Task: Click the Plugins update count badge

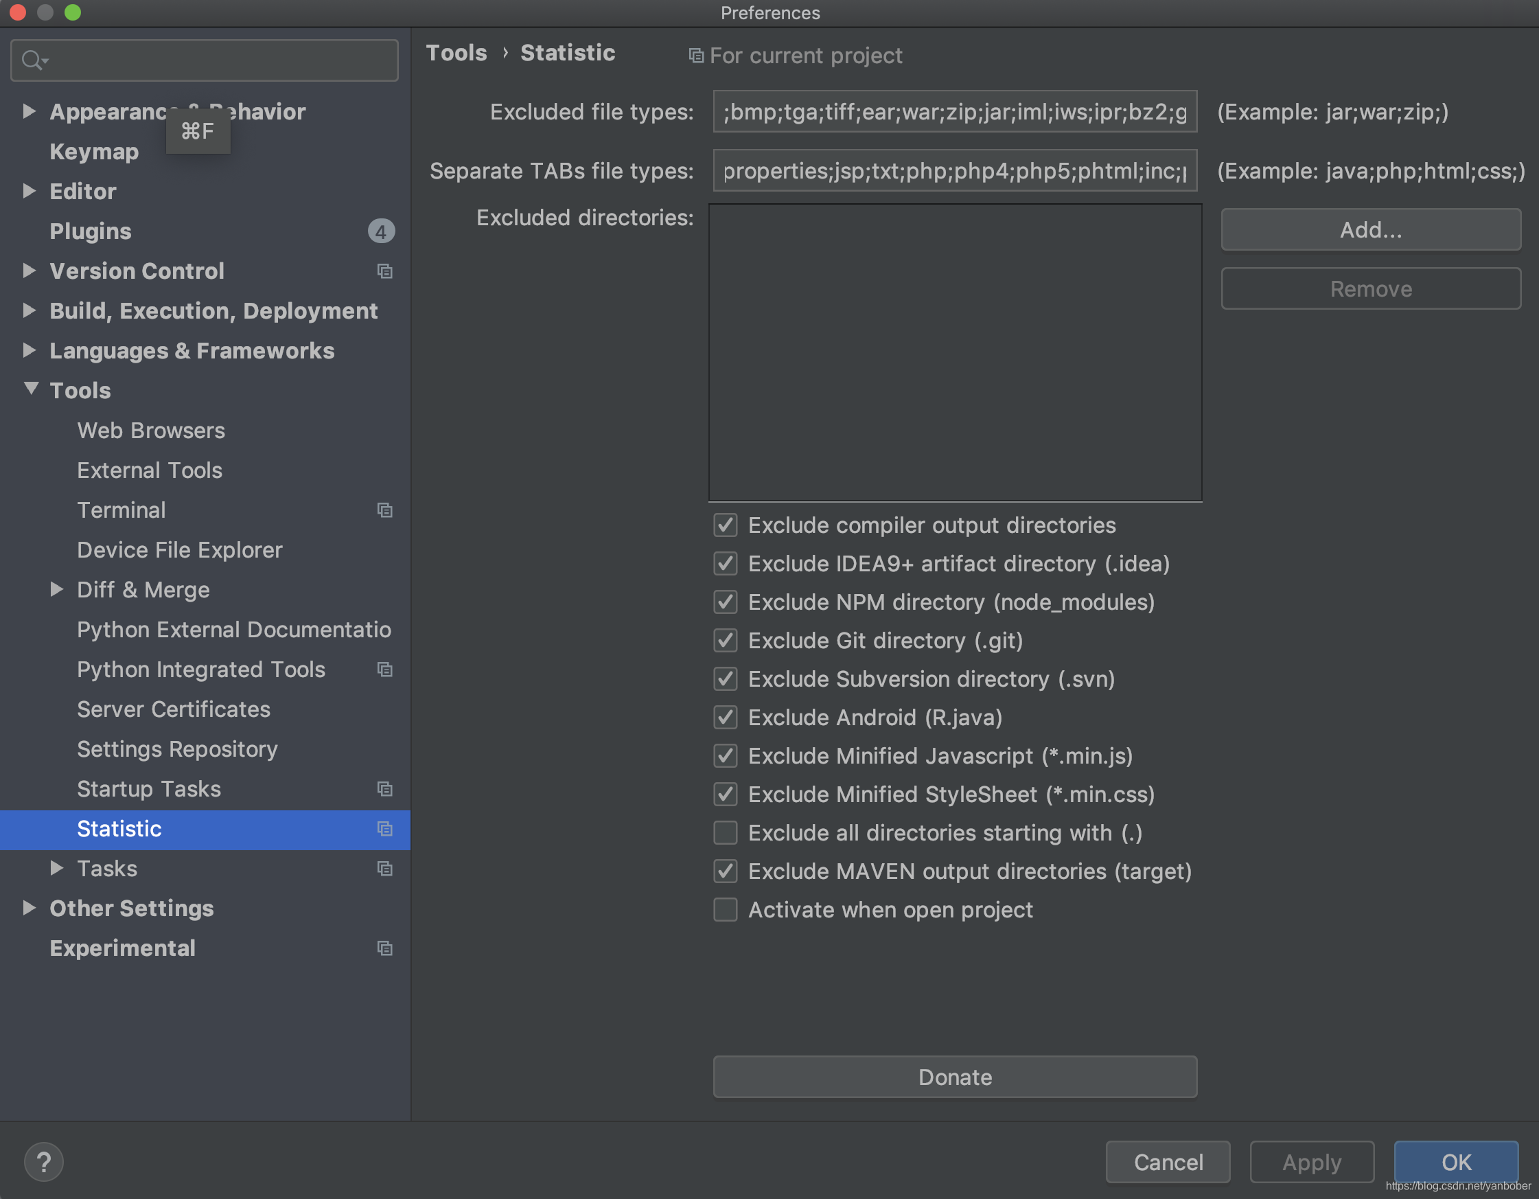Action: 380,232
